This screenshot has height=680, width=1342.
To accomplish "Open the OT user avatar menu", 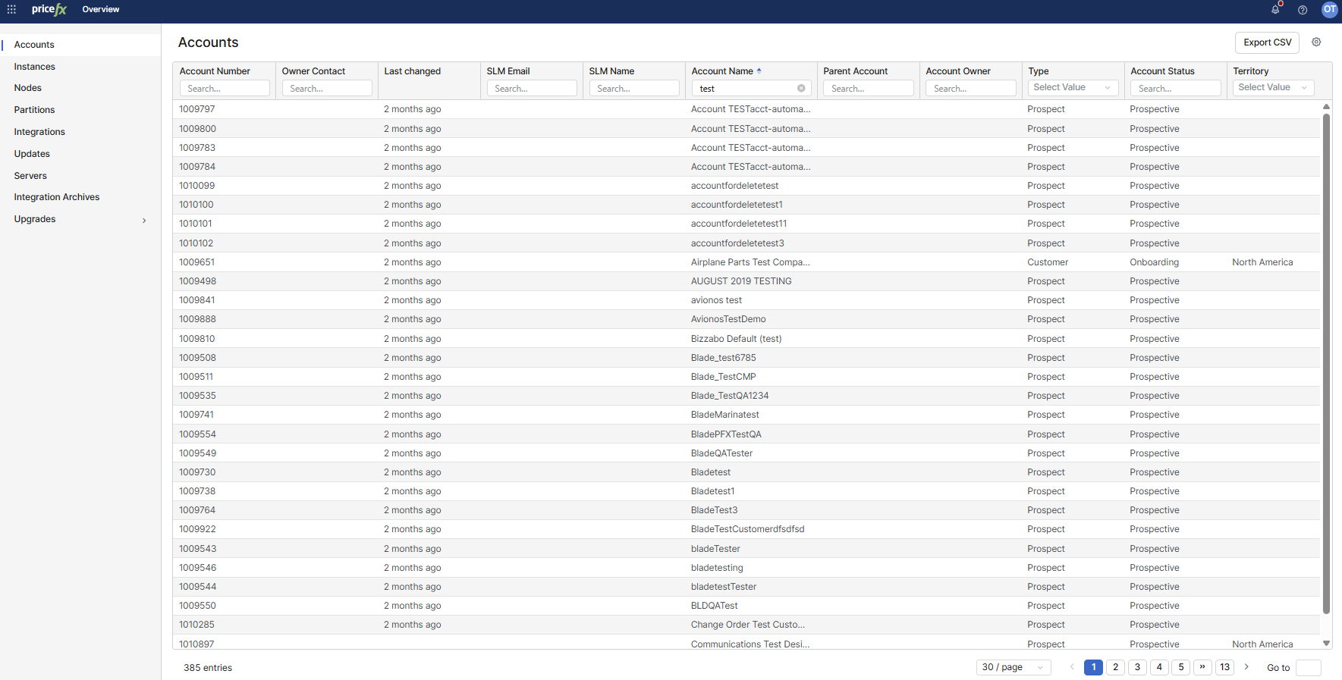I will [1329, 10].
